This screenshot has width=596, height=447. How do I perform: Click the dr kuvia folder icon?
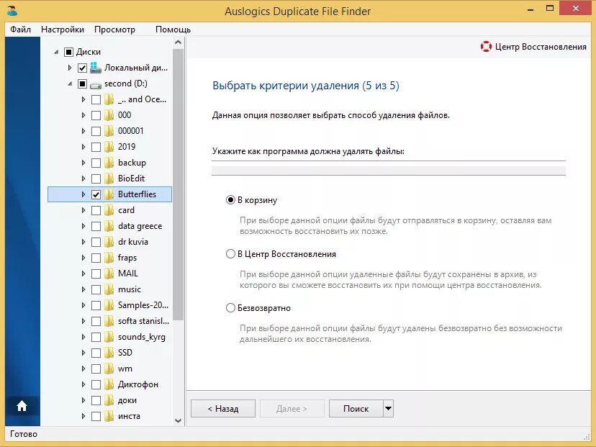coord(109,242)
